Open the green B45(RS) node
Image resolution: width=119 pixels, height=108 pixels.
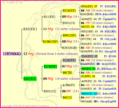[30, 79]
